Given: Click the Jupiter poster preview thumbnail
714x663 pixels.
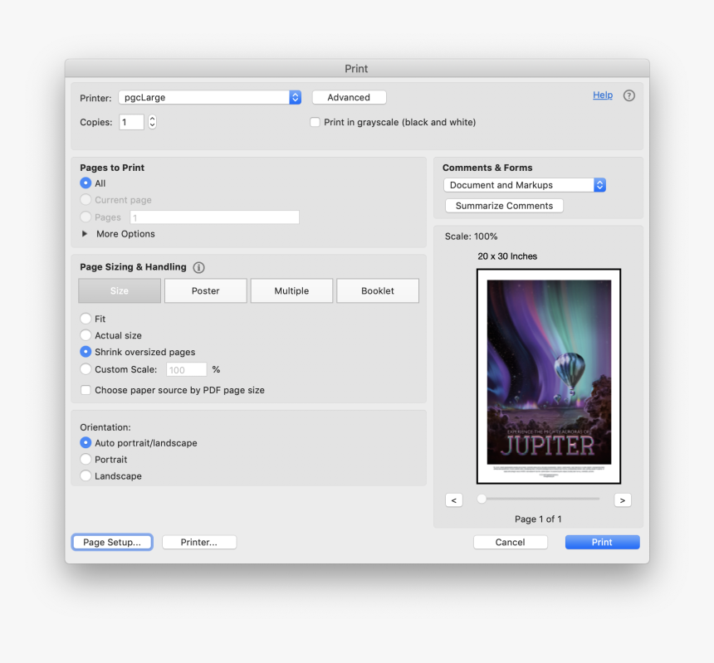Looking at the screenshot, I should pos(549,377).
